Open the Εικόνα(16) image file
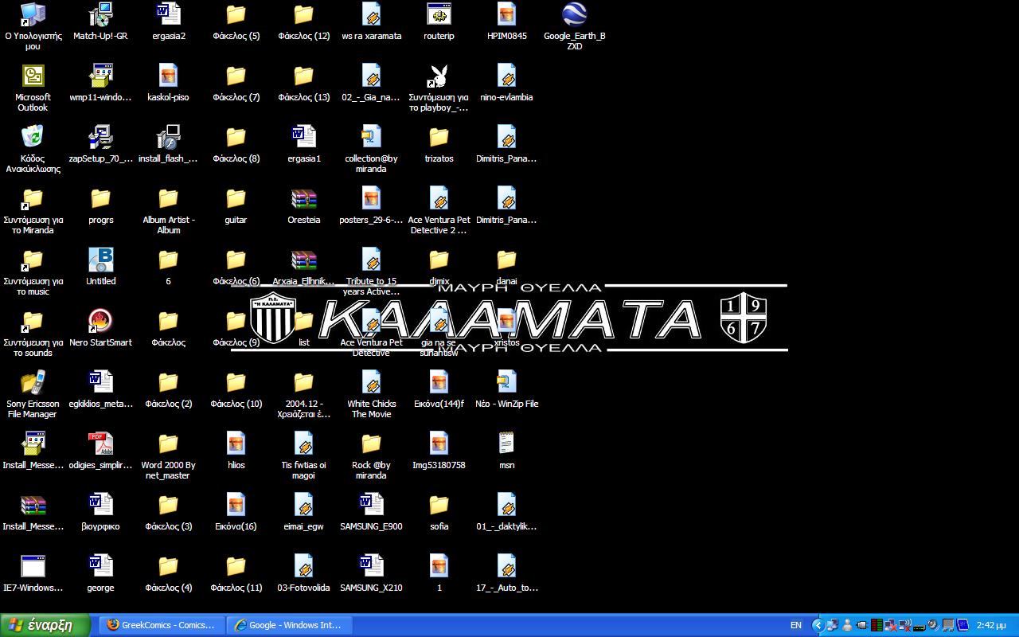The image size is (1019, 637). tap(236, 505)
